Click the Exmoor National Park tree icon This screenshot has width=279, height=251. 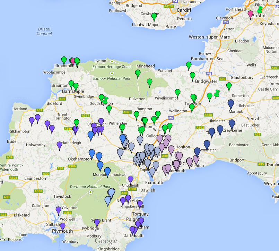tap(112, 73)
